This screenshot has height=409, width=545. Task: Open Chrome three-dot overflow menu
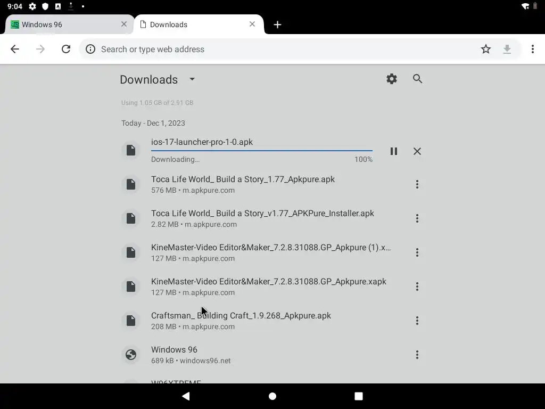(x=532, y=49)
